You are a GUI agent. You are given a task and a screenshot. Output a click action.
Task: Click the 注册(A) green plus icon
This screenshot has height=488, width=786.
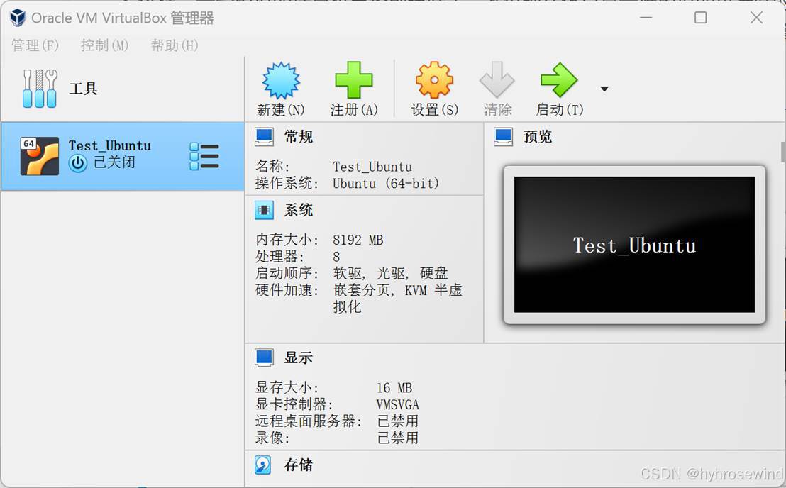354,80
